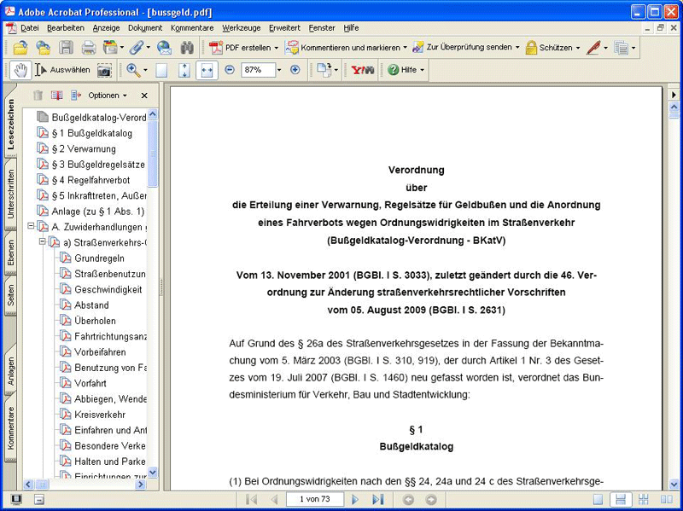Switch to the Seiten side tab

pyautogui.click(x=10, y=295)
